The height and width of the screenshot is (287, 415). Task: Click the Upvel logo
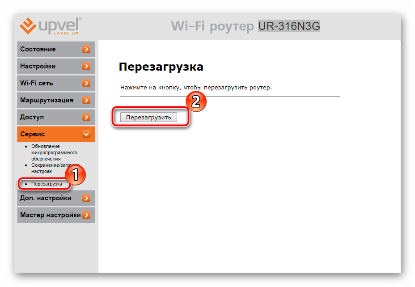[51, 26]
